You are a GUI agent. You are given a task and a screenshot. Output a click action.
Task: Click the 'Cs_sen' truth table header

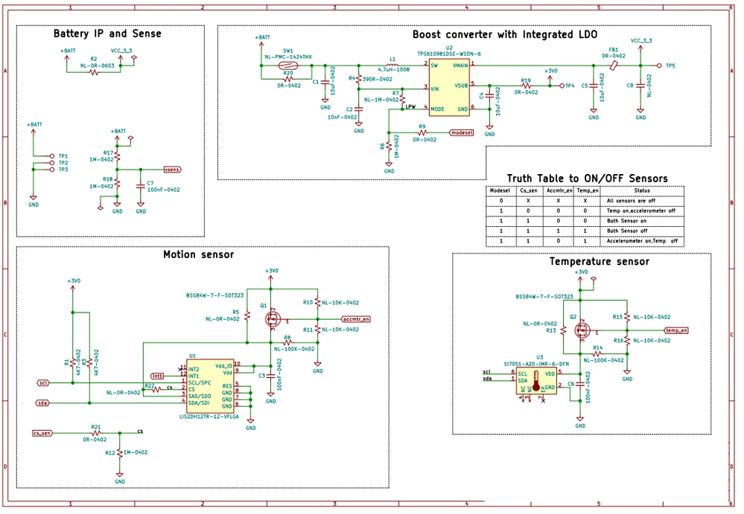click(x=529, y=190)
